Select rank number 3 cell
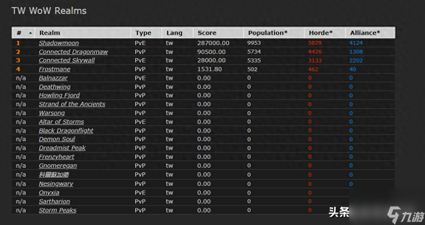Viewport: 425px width, 225px height. pos(18,60)
